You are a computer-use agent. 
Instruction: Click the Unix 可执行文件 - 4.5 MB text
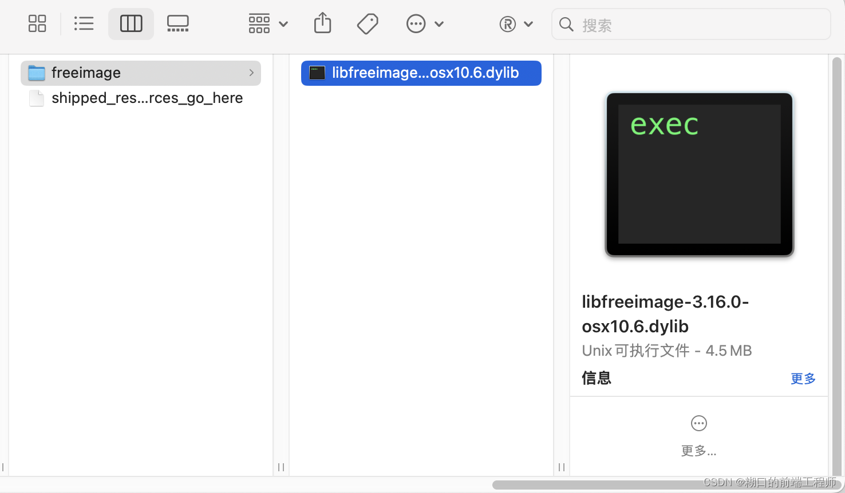click(x=667, y=351)
